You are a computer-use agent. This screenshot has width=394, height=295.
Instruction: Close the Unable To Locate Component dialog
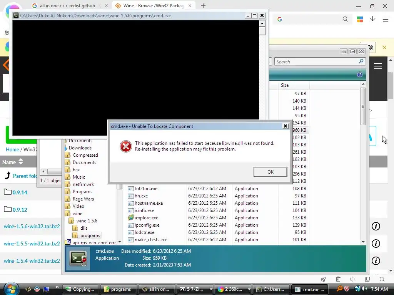point(285,126)
